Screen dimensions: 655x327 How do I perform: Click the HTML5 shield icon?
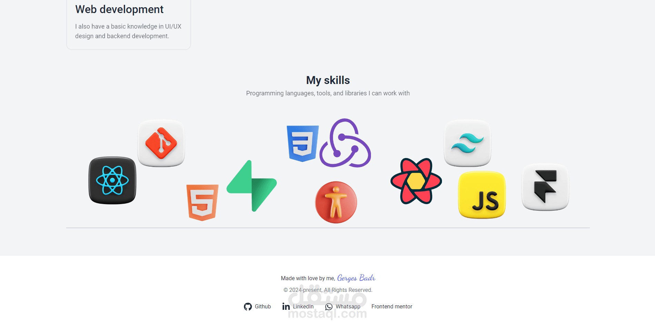click(x=202, y=203)
